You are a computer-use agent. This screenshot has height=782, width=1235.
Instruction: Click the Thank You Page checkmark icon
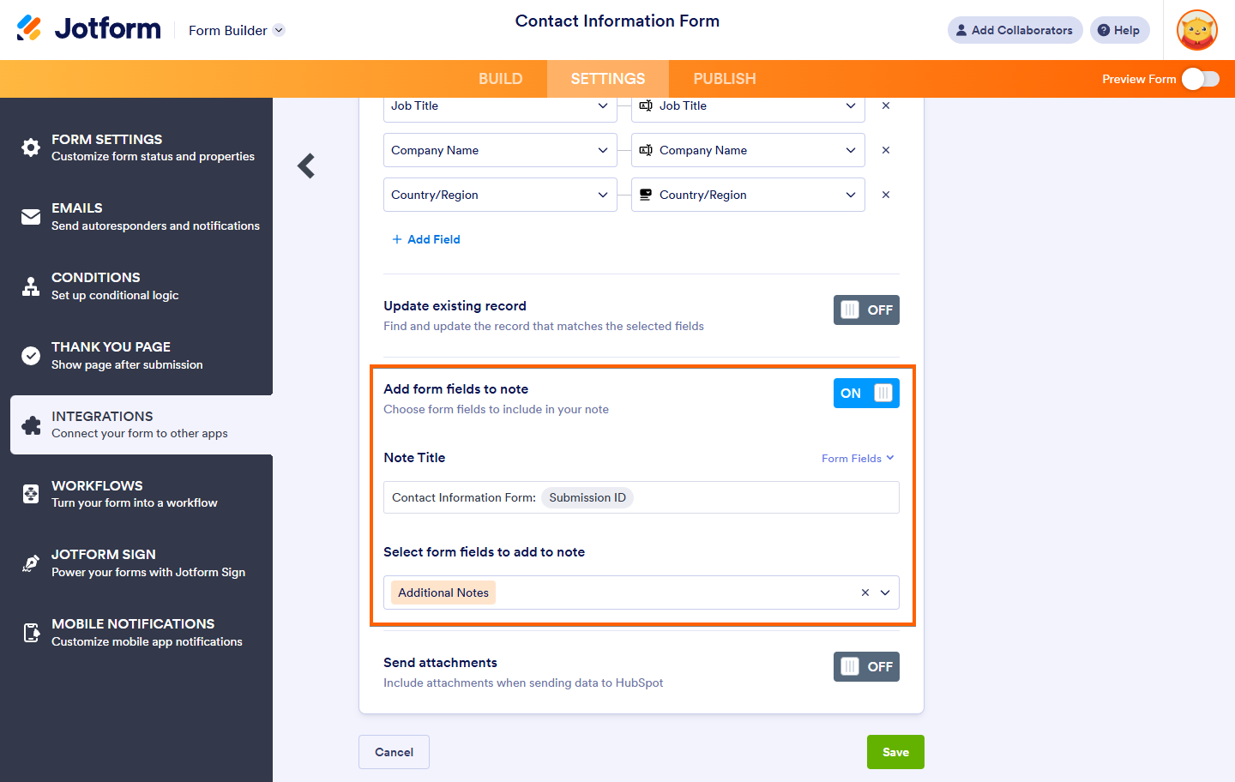(x=31, y=356)
